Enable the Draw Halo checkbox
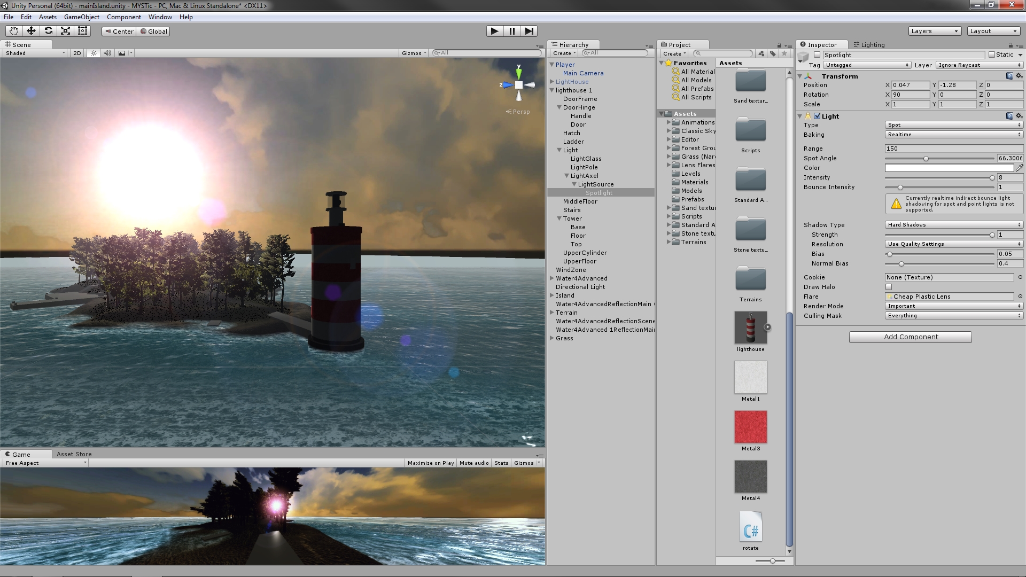 pos(889,287)
